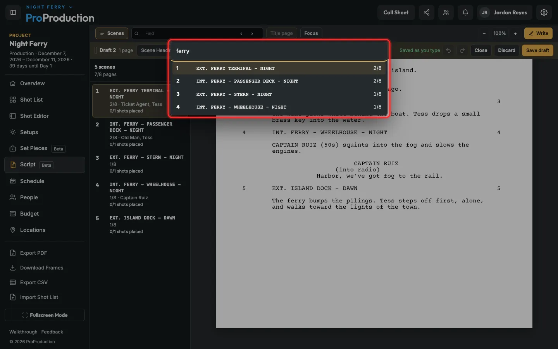
Task: Open settings gear icon
Action: (544, 12)
